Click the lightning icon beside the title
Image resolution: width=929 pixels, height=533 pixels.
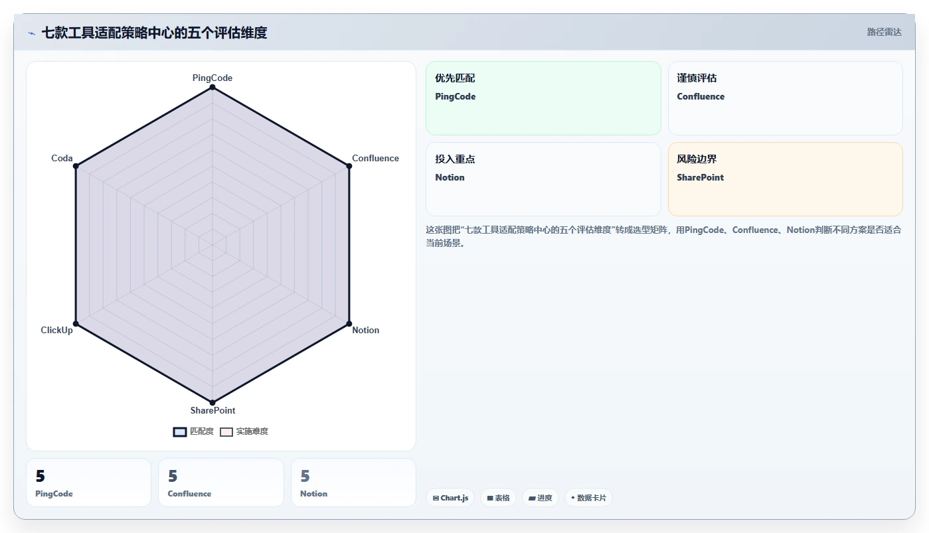coord(31,33)
